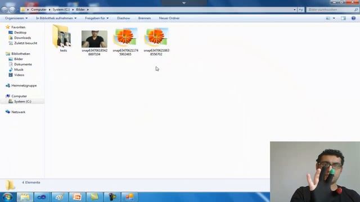Click the search magnifier icon

[x=356, y=10]
